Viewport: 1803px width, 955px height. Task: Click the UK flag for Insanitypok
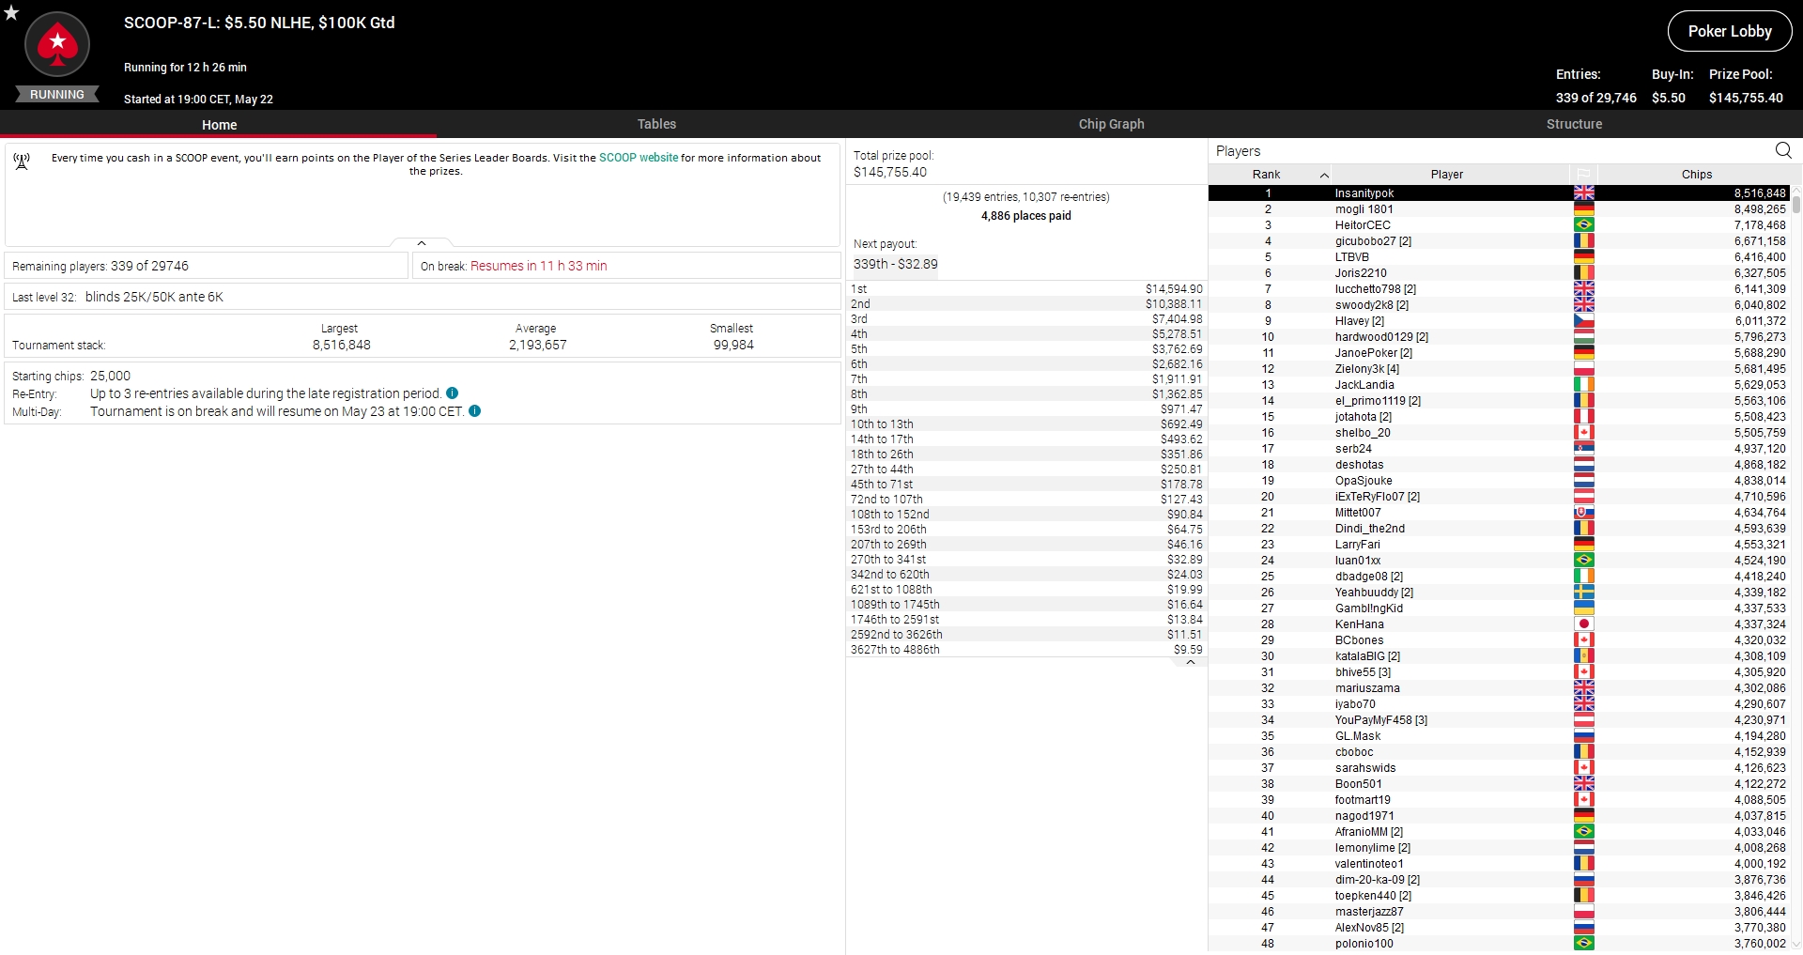[x=1583, y=193]
